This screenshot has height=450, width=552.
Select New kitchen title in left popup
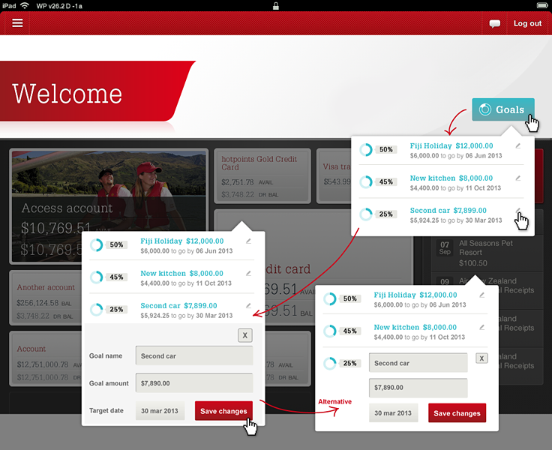click(x=163, y=273)
